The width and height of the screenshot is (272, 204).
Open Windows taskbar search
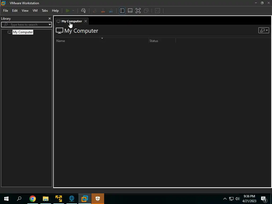click(19, 199)
